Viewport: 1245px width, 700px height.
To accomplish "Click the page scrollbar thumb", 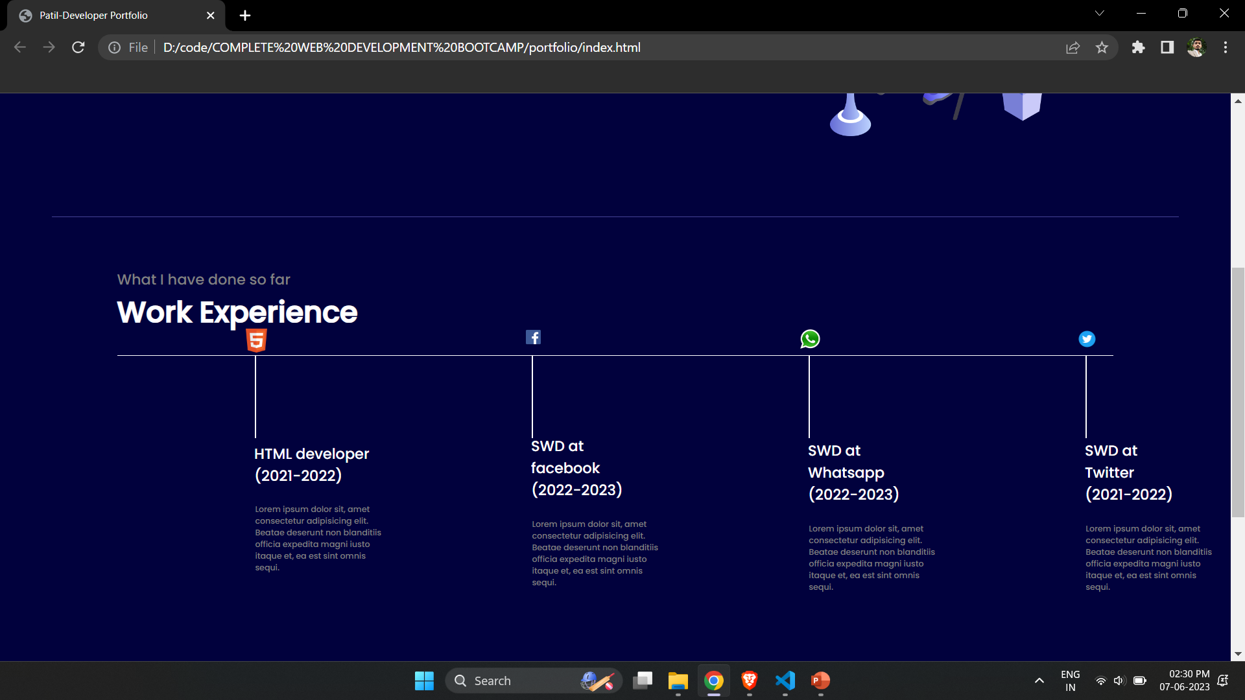I will point(1238,391).
